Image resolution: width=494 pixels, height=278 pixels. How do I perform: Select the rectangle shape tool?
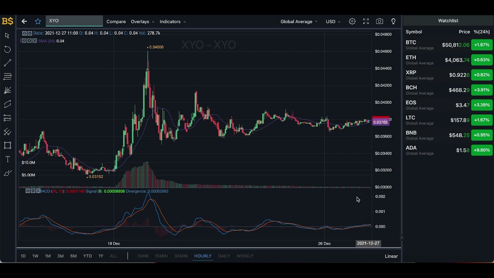click(x=7, y=146)
